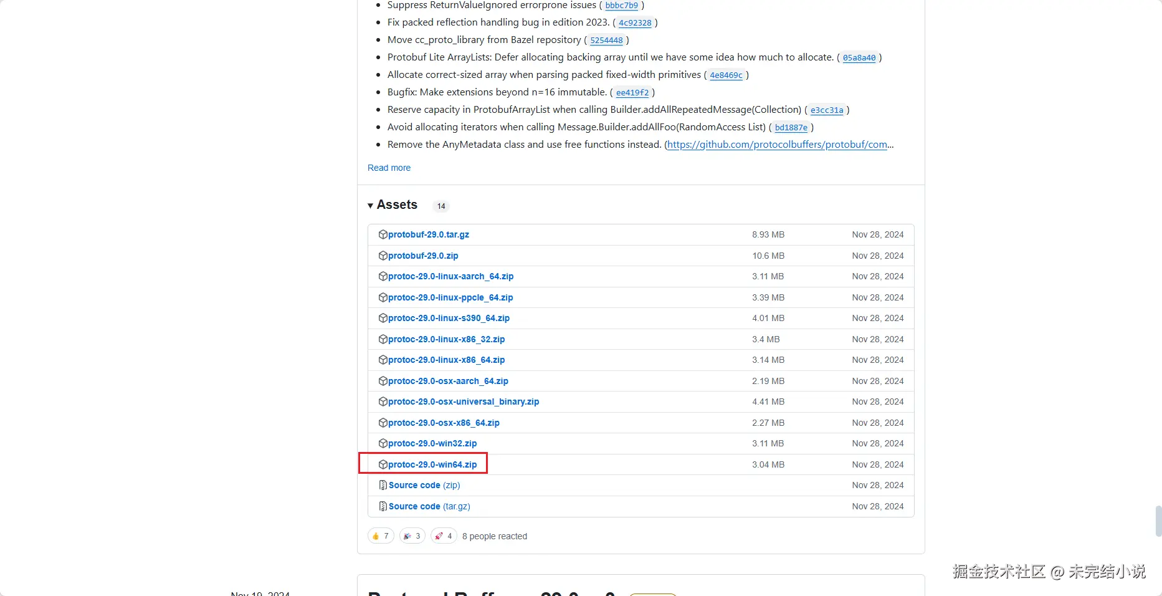This screenshot has width=1162, height=596.
Task: Download protobuf-29.0.zip
Action: [423, 256]
